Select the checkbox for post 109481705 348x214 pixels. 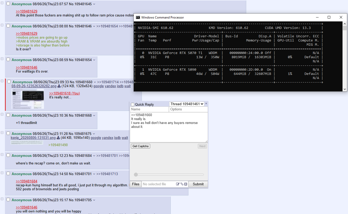pyautogui.click(x=8, y=200)
